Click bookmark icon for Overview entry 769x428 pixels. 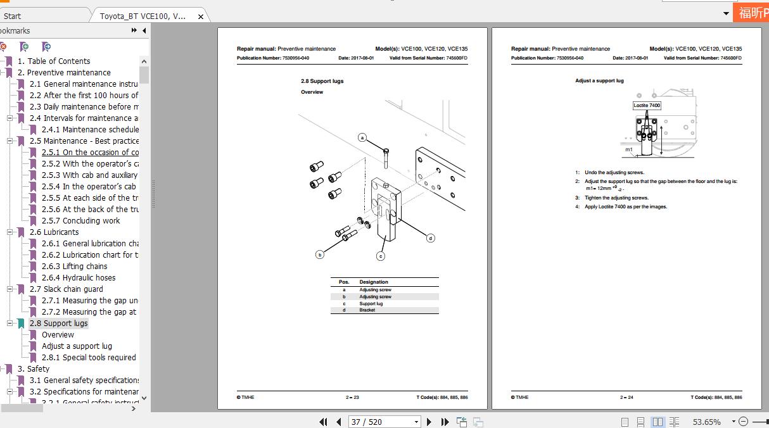click(34, 335)
